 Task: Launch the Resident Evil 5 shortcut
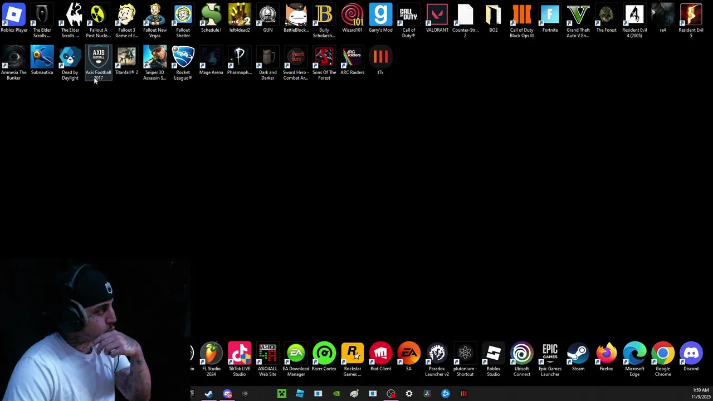[x=691, y=21]
